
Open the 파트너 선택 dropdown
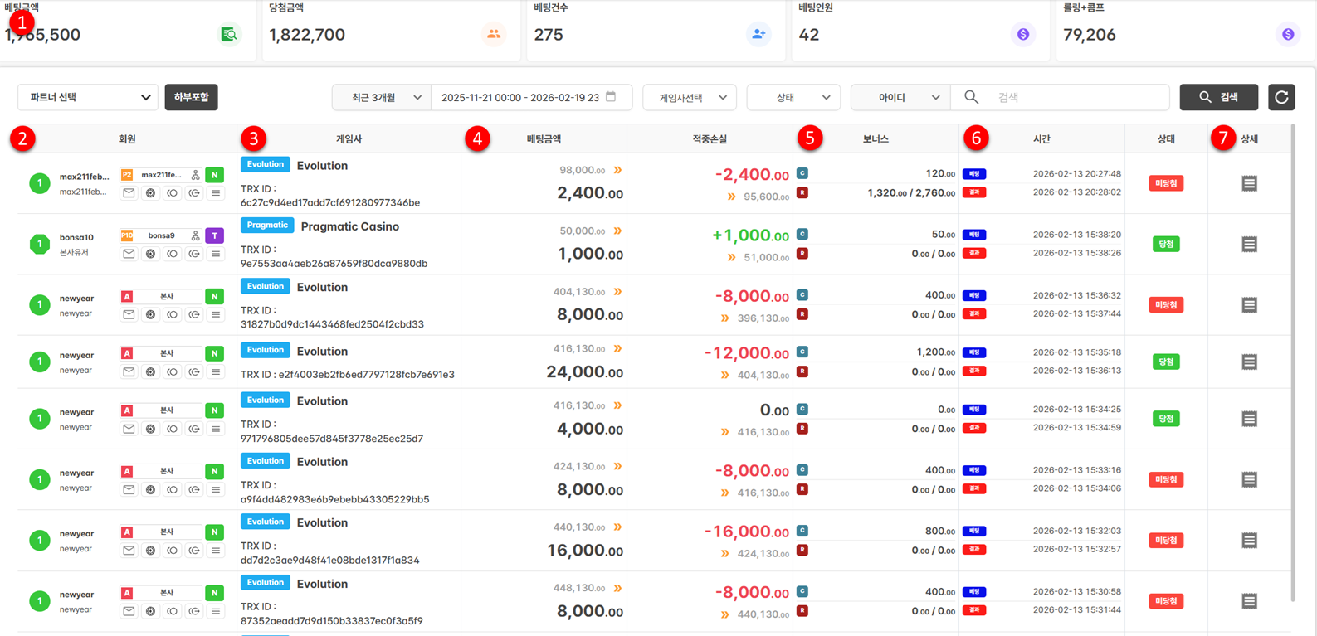(x=88, y=97)
